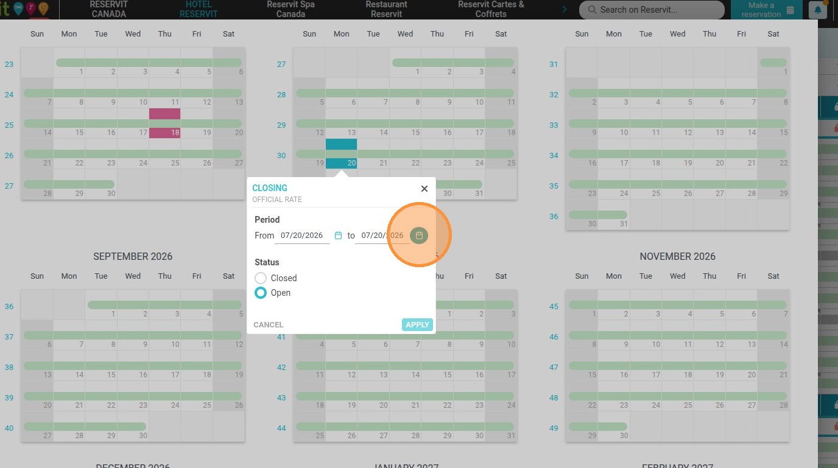This screenshot has width=838, height=468.
Task: Select week number 30
Action: [x=281, y=155]
